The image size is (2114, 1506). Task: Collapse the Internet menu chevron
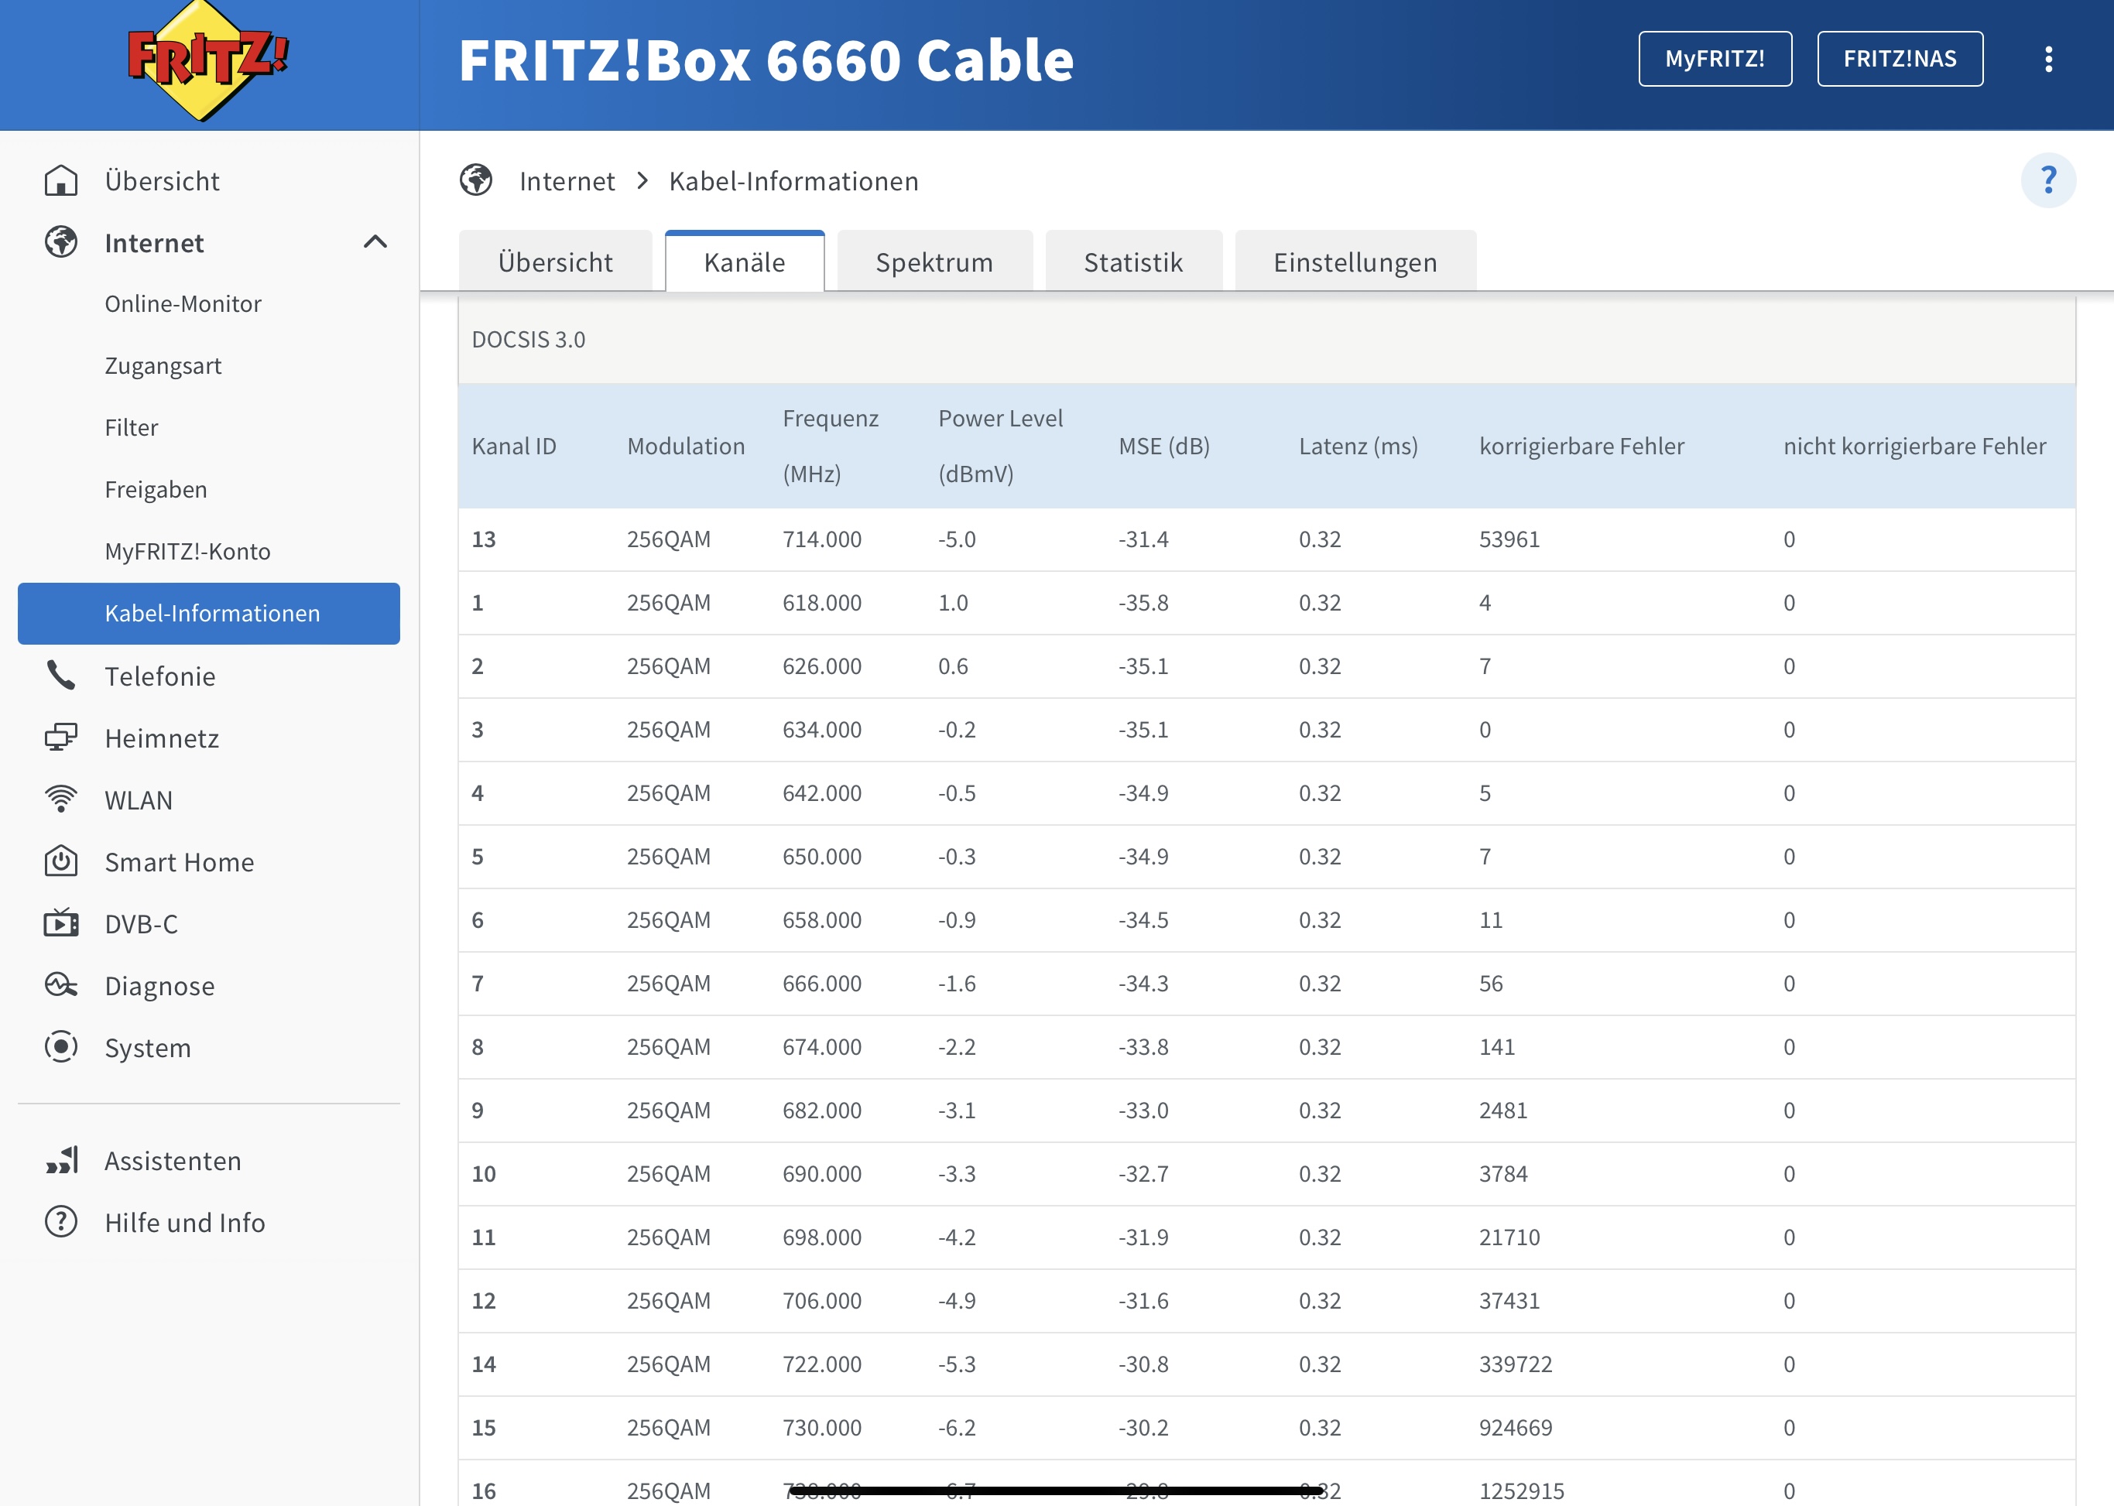point(375,243)
